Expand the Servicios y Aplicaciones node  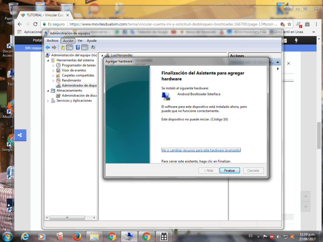click(x=48, y=101)
